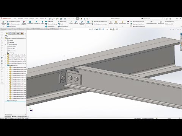Click the Schweißbaugruppen tool

pyautogui.click(x=151, y=22)
